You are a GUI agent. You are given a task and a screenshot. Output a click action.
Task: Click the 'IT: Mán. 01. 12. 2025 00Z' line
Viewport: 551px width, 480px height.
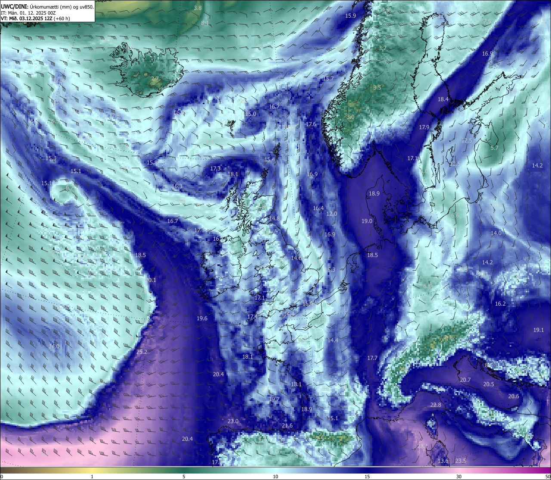pos(29,13)
